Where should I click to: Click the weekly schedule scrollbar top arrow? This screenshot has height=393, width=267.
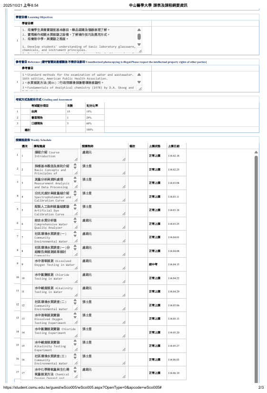pyautogui.click(x=256, y=152)
